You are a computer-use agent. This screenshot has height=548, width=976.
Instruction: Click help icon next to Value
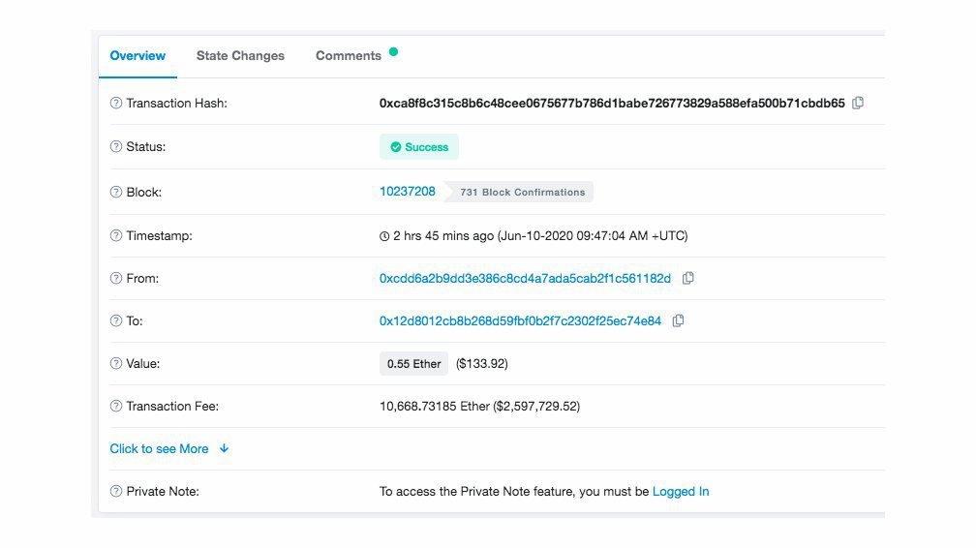[x=116, y=364]
